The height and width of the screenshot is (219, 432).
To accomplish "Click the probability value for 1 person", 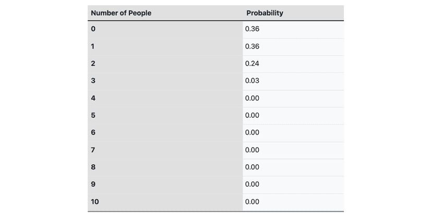I will (252, 46).
